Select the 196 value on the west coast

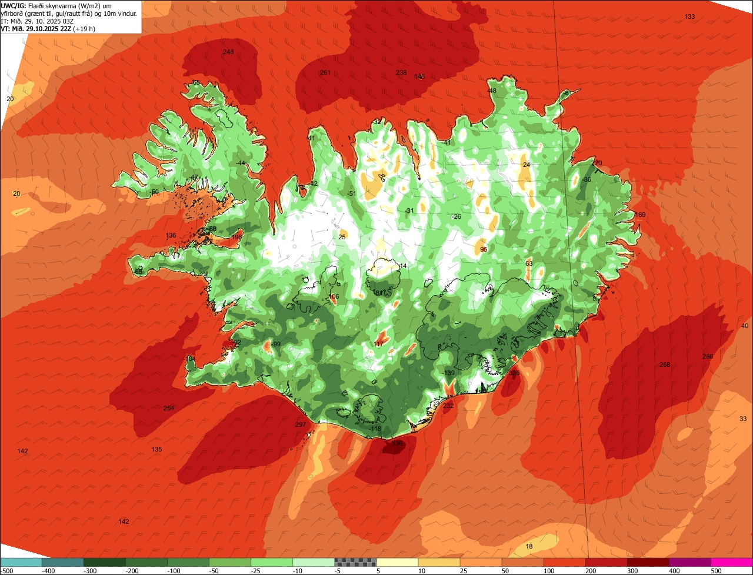point(236,237)
